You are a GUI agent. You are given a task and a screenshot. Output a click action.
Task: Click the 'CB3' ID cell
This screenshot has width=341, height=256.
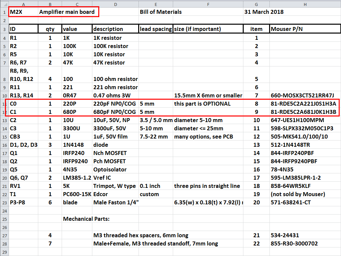pyautogui.click(x=23, y=137)
